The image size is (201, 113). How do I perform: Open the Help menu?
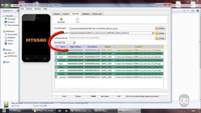[x=45, y=9]
